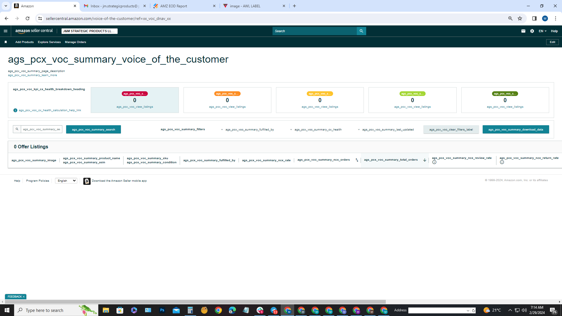The width and height of the screenshot is (562, 316).
Task: Open the summary_learn_more link
Action: pyautogui.click(x=32, y=75)
